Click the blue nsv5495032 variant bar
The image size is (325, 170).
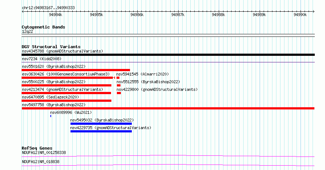click(101, 124)
